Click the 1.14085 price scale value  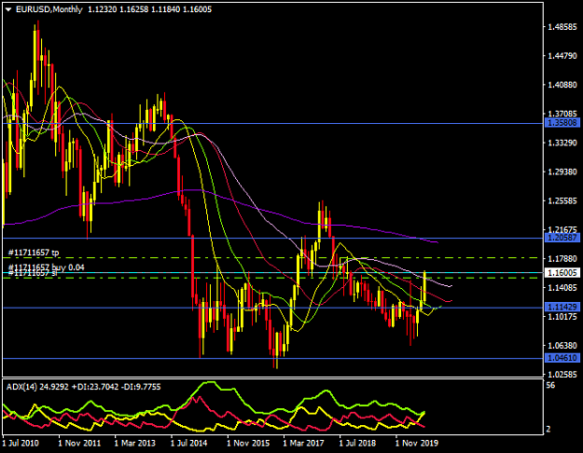[562, 287]
